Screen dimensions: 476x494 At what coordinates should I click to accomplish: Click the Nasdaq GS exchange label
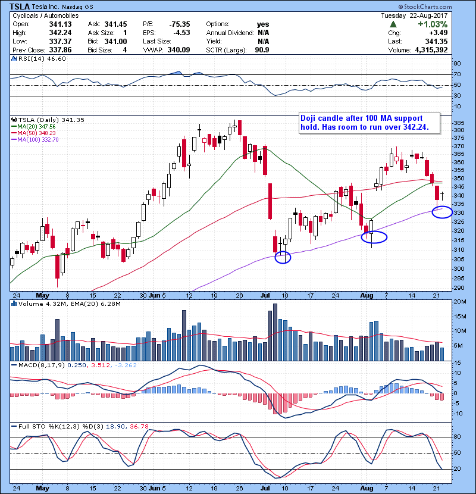77,7
